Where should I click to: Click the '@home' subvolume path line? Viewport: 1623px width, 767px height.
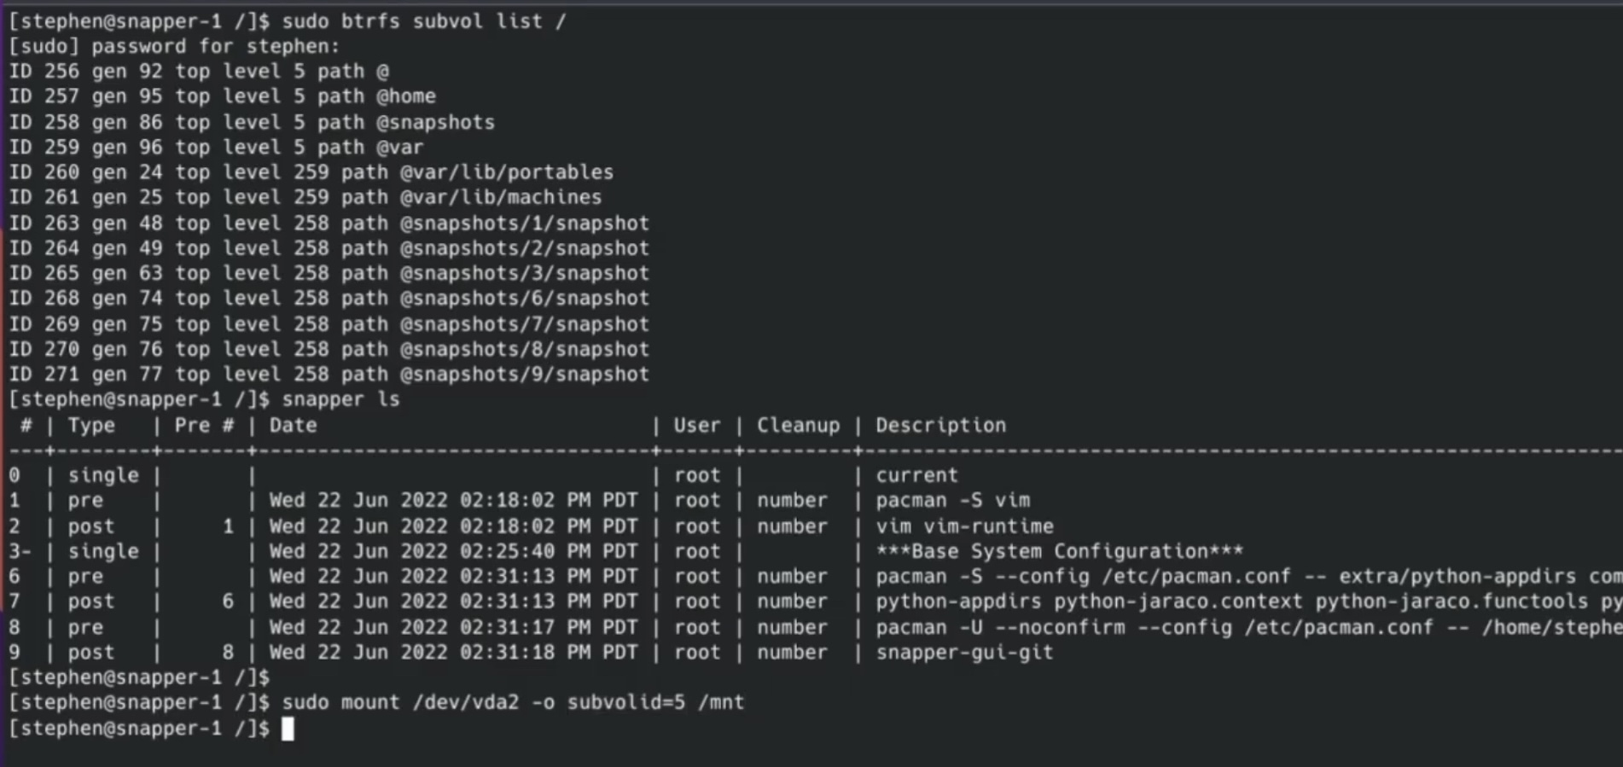(223, 96)
